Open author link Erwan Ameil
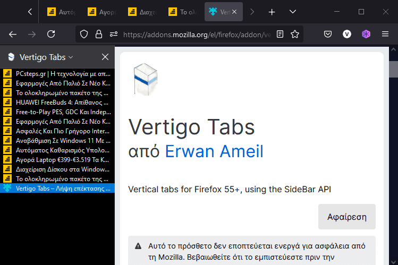 point(214,151)
